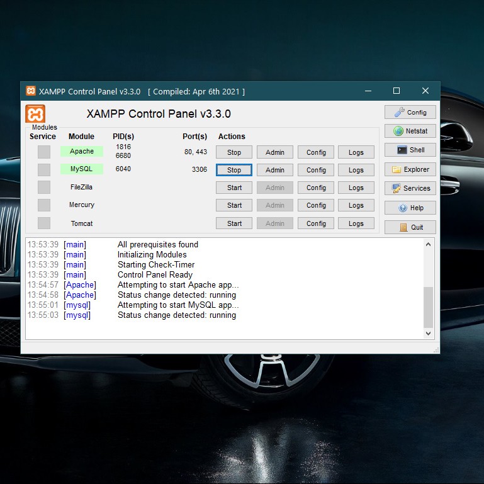Maximize the XAMPP Control Panel window

pyautogui.click(x=397, y=91)
